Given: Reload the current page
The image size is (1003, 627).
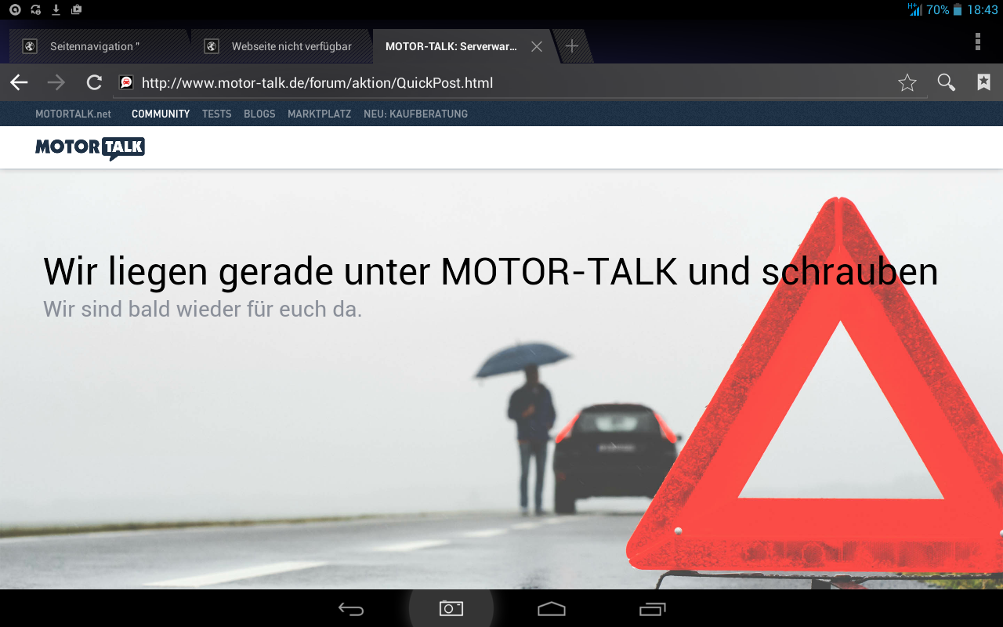Looking at the screenshot, I should point(93,82).
